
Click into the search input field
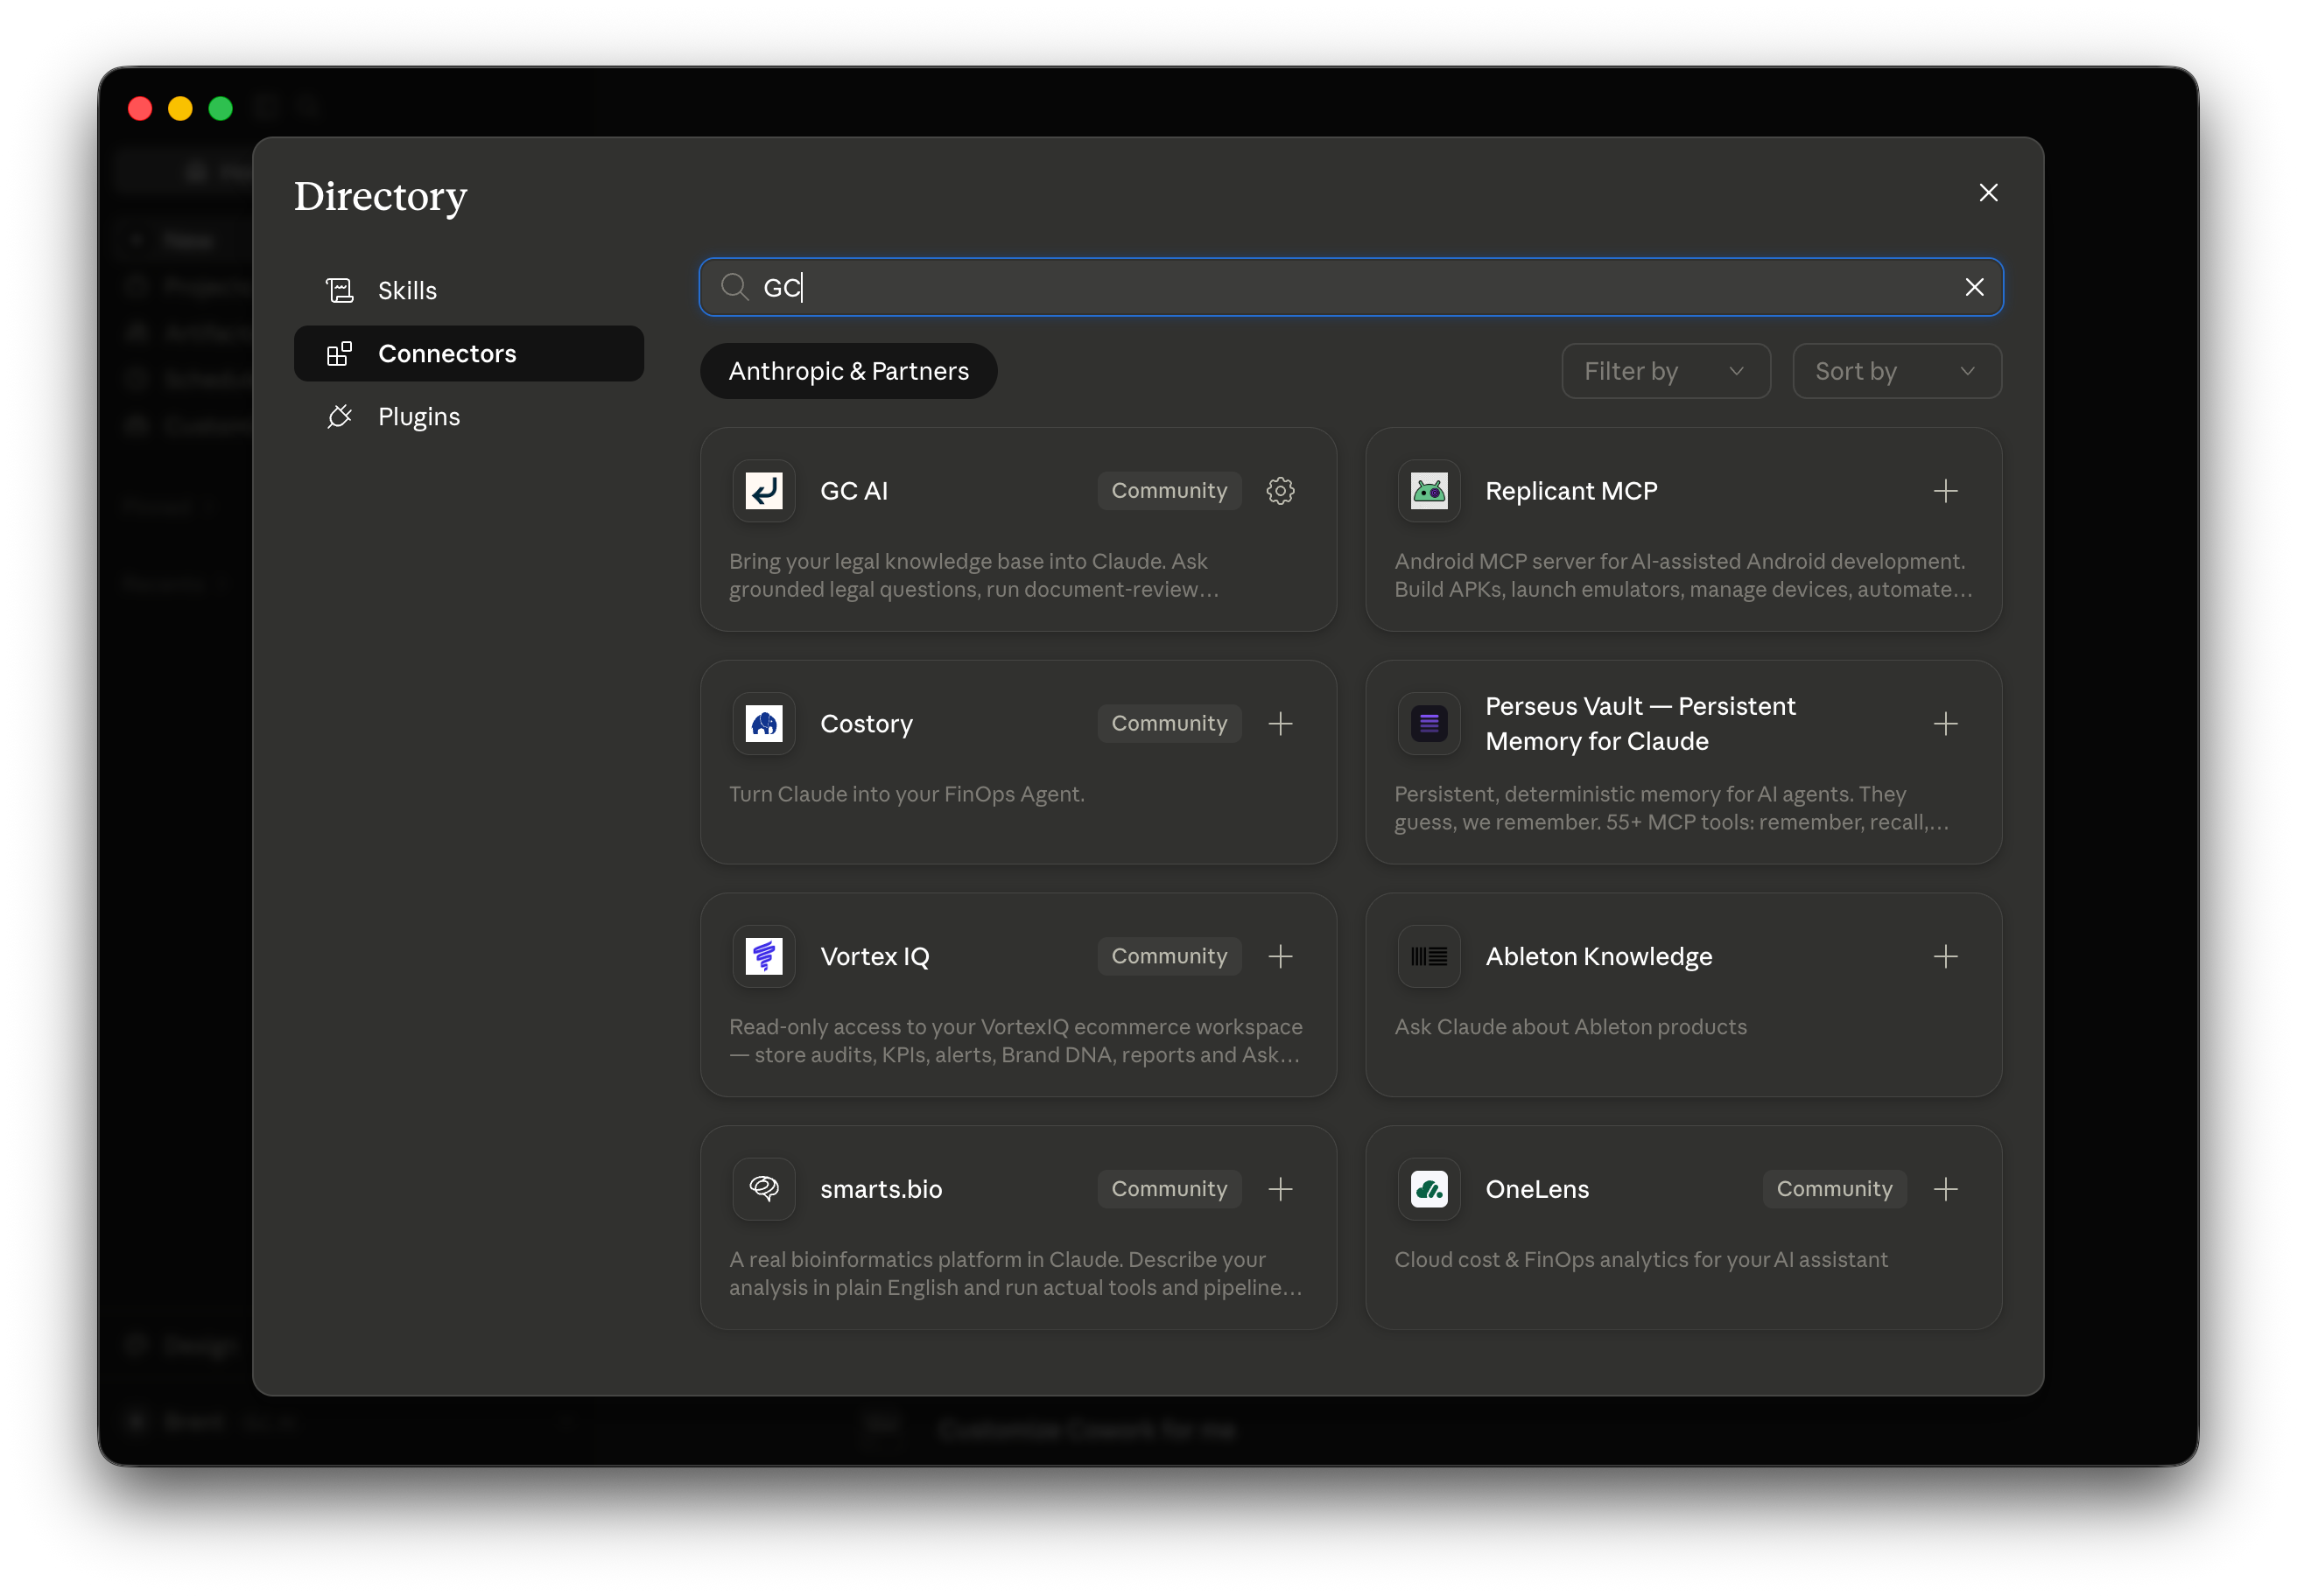(x=1351, y=288)
